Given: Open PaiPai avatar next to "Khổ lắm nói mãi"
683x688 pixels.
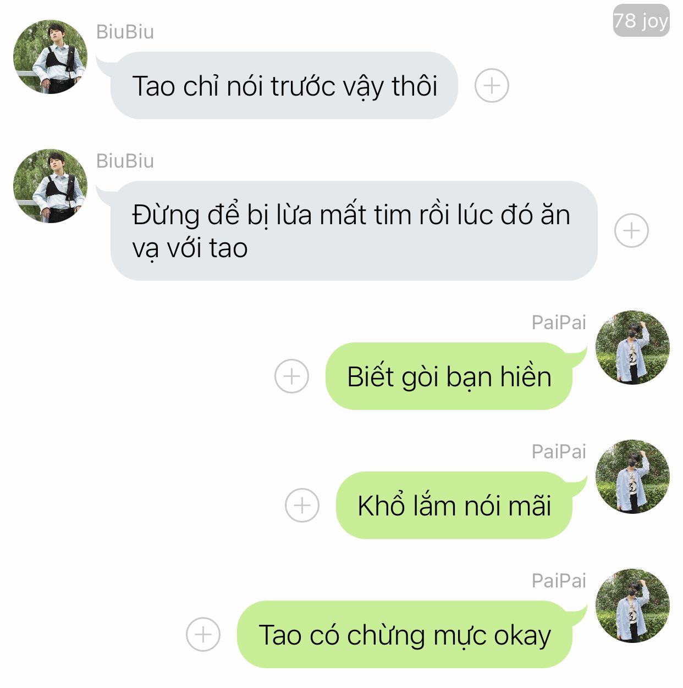Looking at the screenshot, I should pyautogui.click(x=632, y=476).
